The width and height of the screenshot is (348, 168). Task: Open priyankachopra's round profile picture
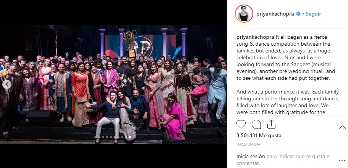tap(244, 14)
